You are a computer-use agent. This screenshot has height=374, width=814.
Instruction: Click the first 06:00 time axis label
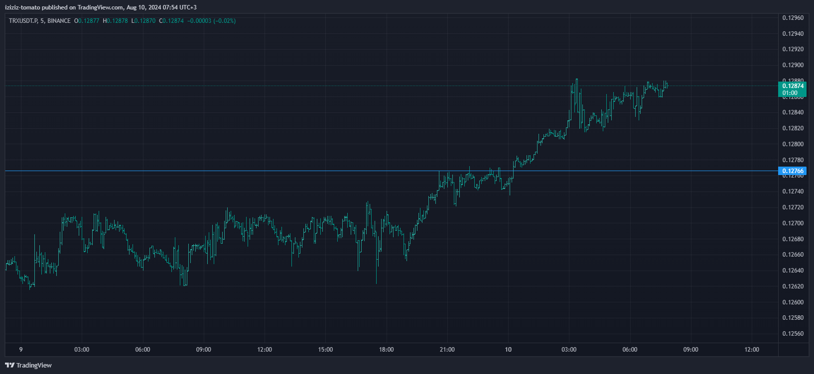point(142,350)
